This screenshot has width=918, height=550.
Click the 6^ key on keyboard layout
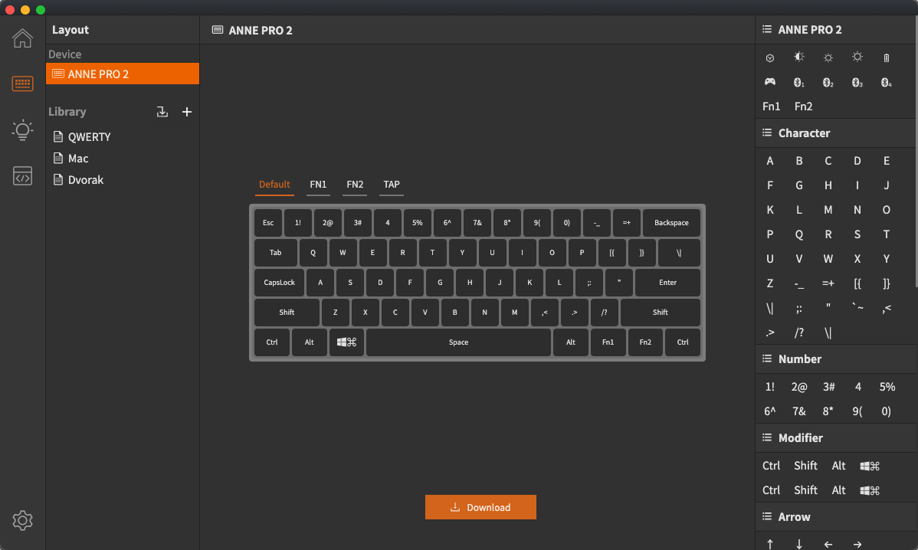tap(448, 223)
